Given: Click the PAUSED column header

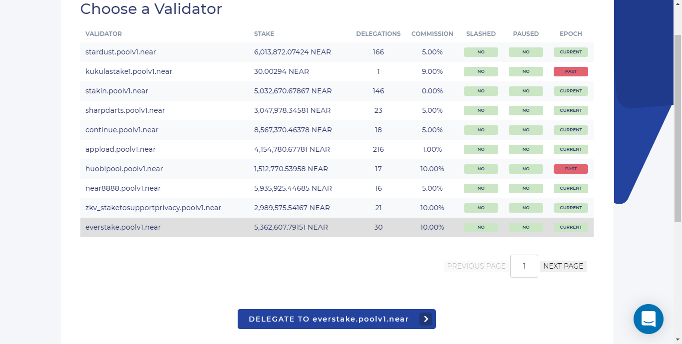Looking at the screenshot, I should pos(526,34).
